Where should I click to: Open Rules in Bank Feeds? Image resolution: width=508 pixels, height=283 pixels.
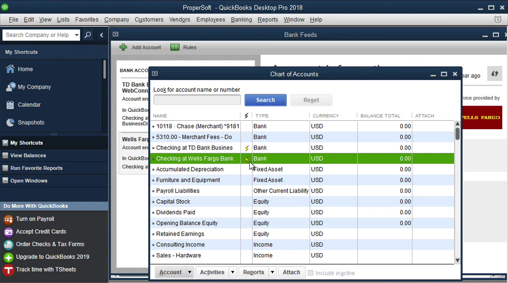[183, 47]
